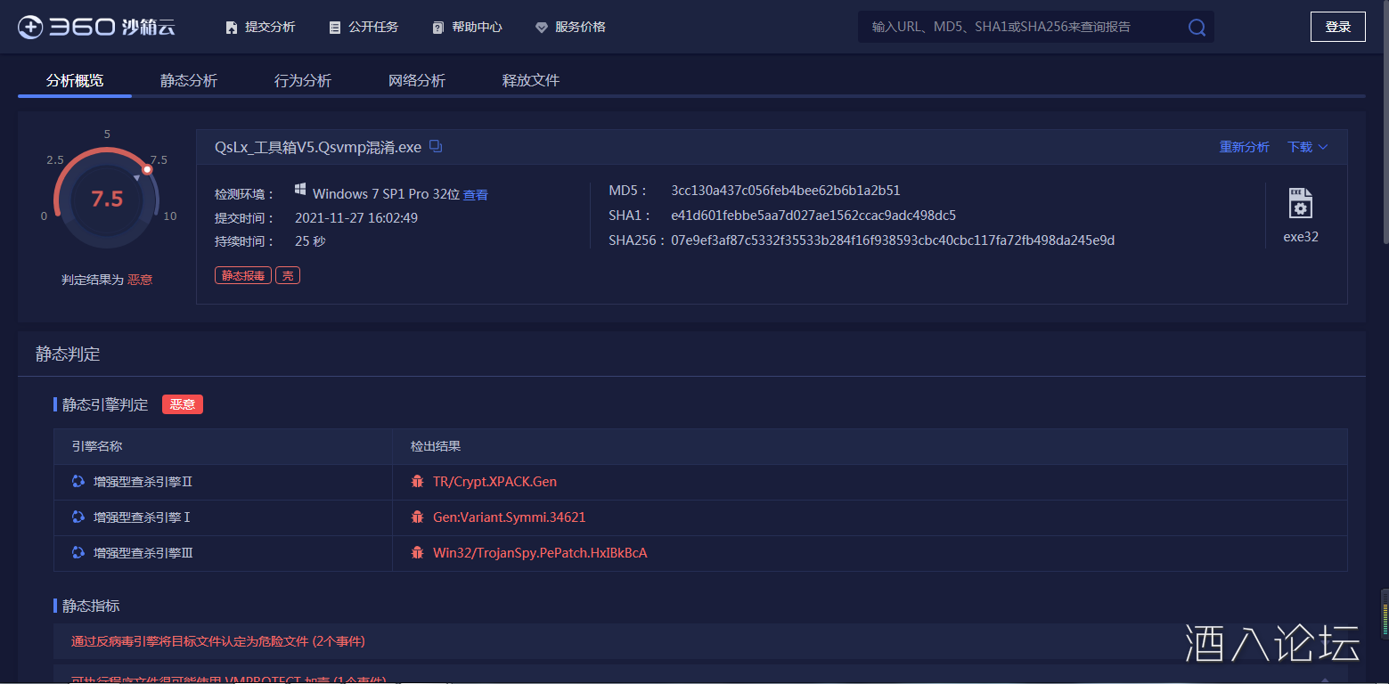Viewport: 1389px width, 684px height.
Task: Click the exe32 file type icon
Action: (1301, 203)
